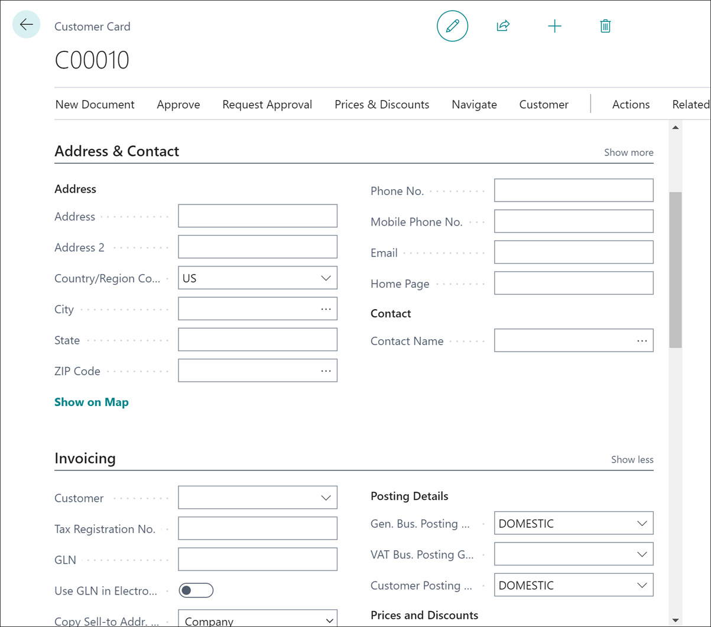Click Show on Map link
The image size is (711, 627).
pos(91,402)
